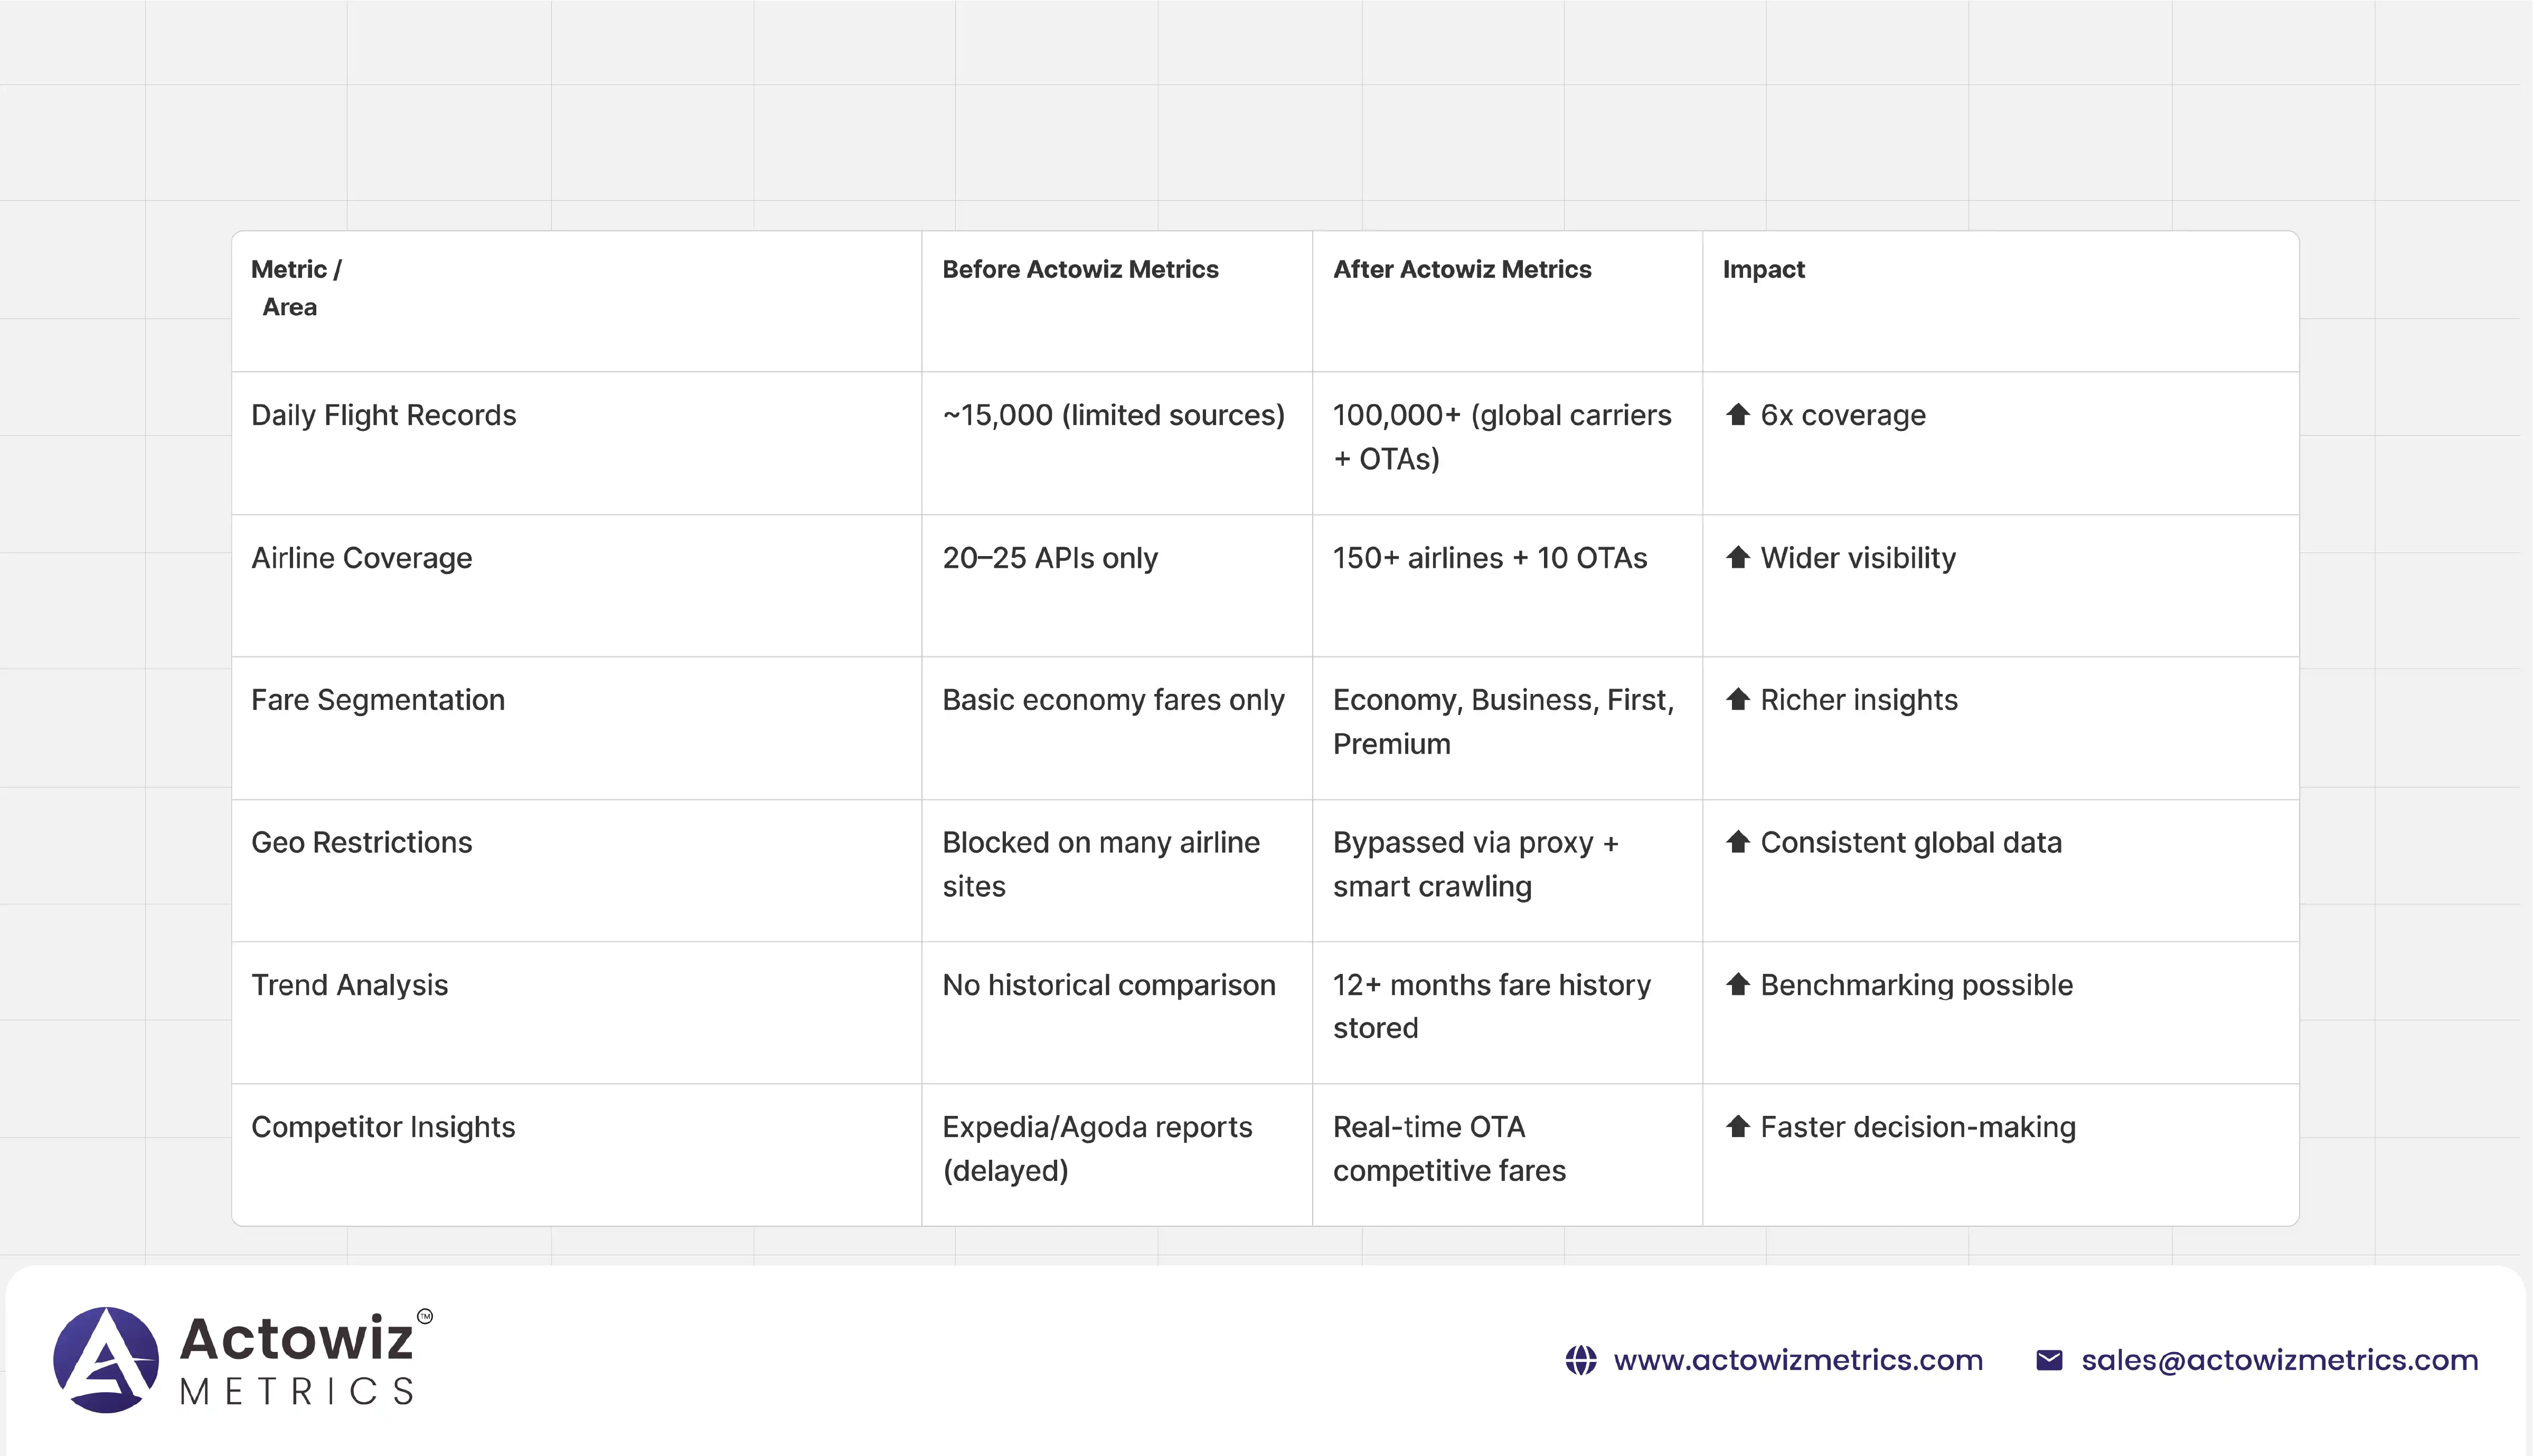Click the up arrow beside Richer insights
The height and width of the screenshot is (1456, 2533).
coord(1737,699)
